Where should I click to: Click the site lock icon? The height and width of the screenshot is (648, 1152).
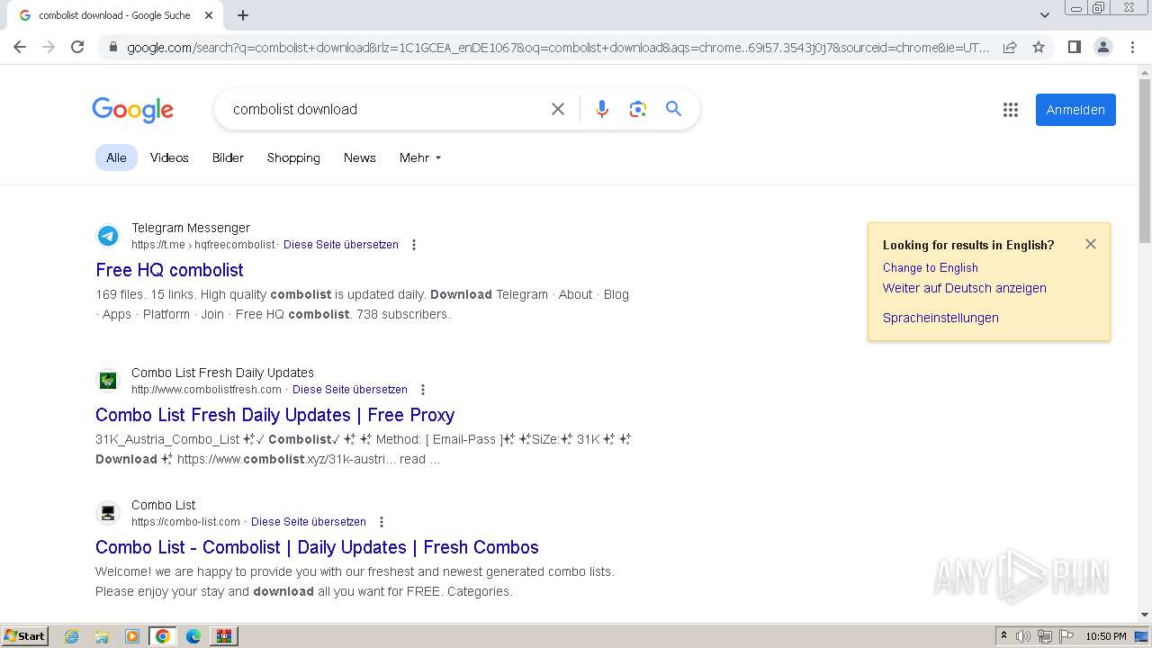click(112, 47)
